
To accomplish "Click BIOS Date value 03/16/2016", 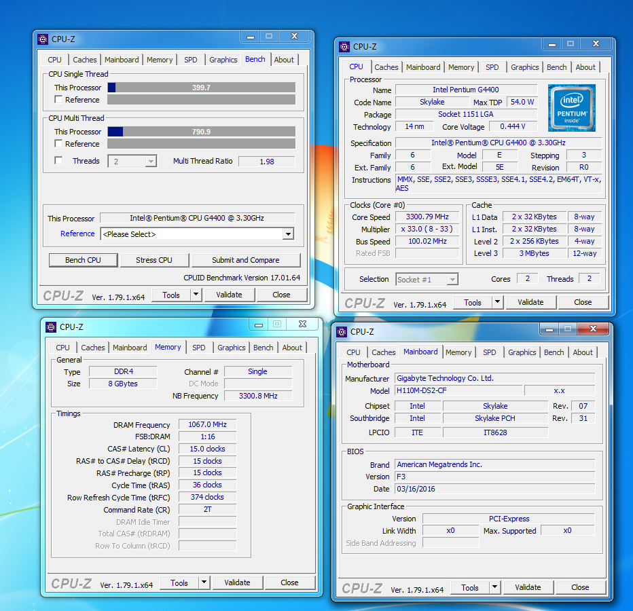I will [494, 489].
